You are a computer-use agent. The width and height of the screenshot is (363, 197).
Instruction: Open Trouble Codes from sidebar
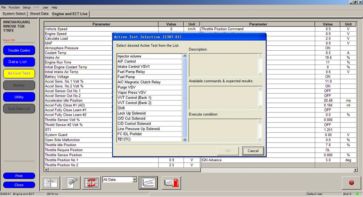pyautogui.click(x=19, y=50)
